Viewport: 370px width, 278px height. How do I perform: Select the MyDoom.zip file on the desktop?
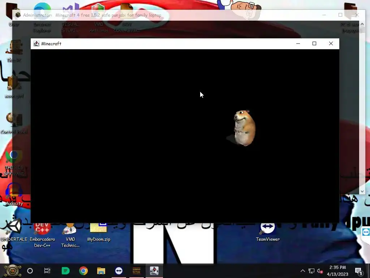tap(99, 233)
